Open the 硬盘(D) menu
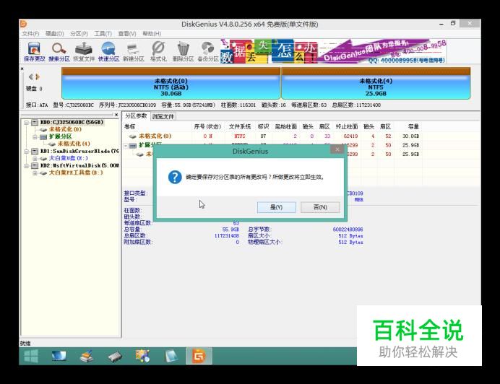This screenshot has height=384, width=500. [54, 33]
